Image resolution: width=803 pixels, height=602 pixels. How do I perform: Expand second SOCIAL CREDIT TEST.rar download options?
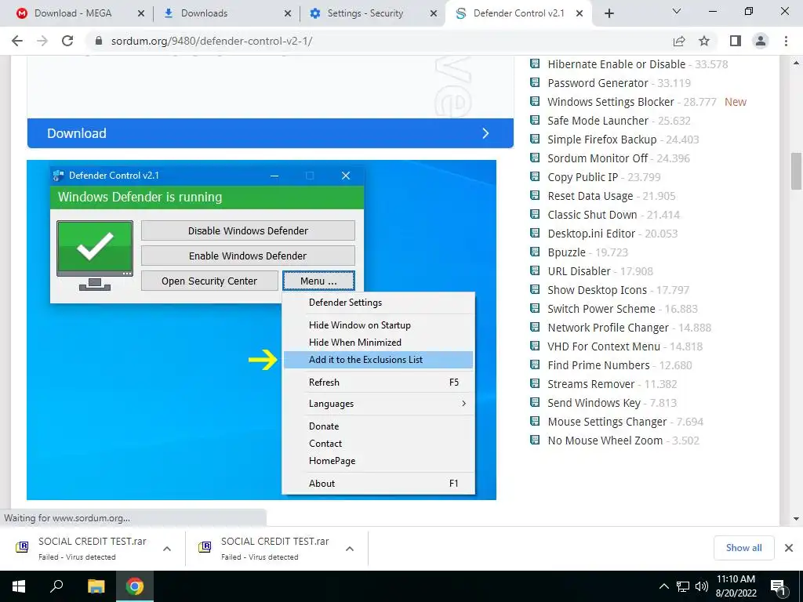[x=350, y=549]
